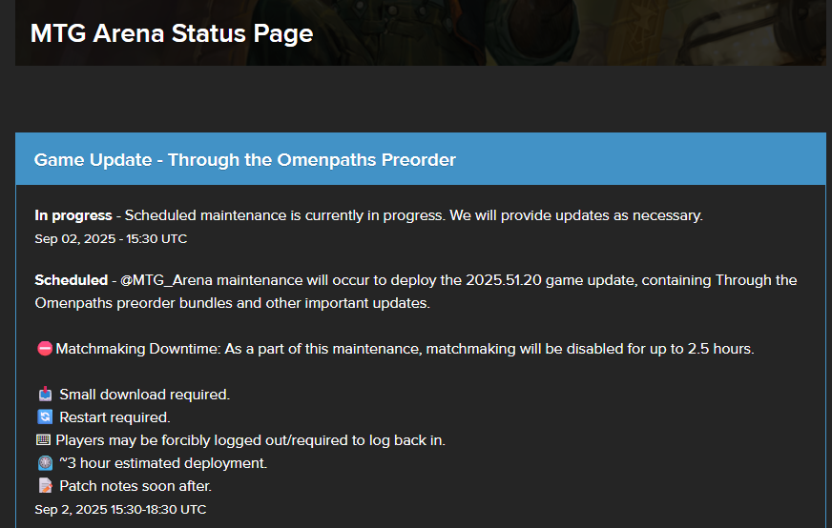Click the "Small download required" text

144,395
